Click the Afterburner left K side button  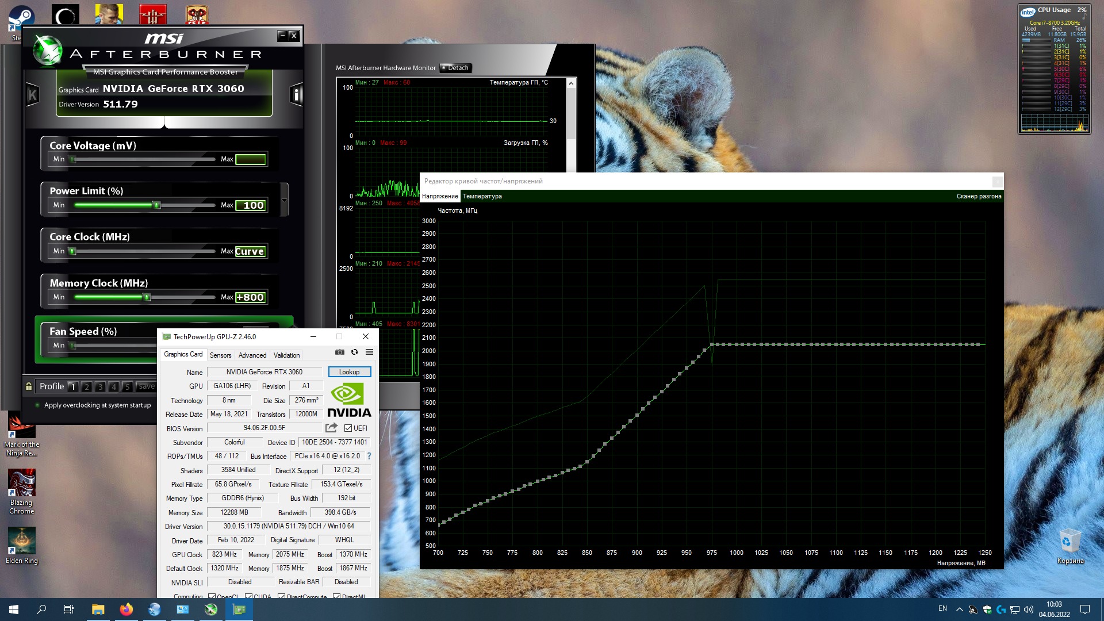(x=32, y=95)
